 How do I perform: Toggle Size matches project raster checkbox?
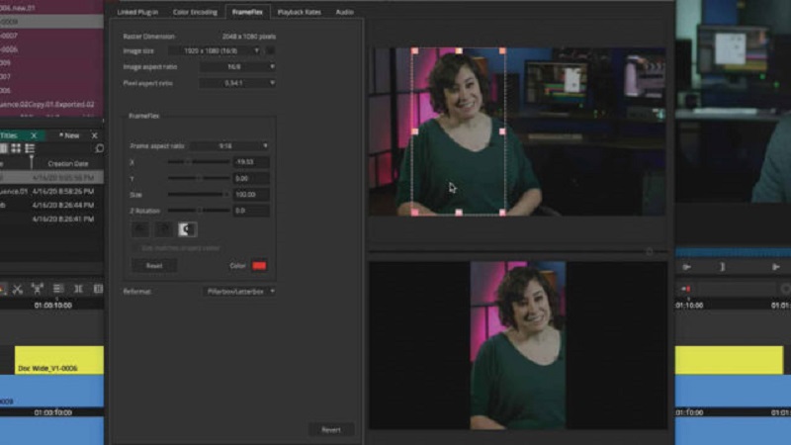(137, 247)
